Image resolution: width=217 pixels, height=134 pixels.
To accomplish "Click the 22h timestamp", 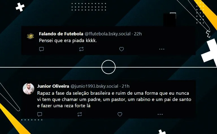I will (138, 34).
